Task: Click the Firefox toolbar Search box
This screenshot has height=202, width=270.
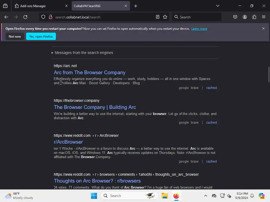Action: 197,17
